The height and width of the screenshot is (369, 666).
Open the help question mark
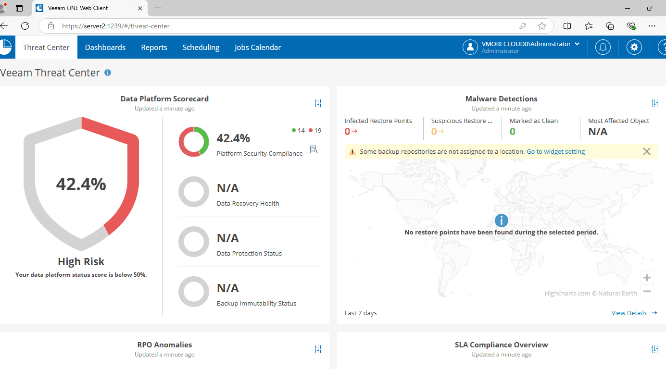click(663, 47)
